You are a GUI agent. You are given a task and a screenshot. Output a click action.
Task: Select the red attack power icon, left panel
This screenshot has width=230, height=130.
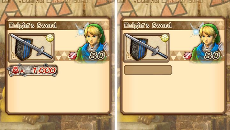(x=73, y=56)
